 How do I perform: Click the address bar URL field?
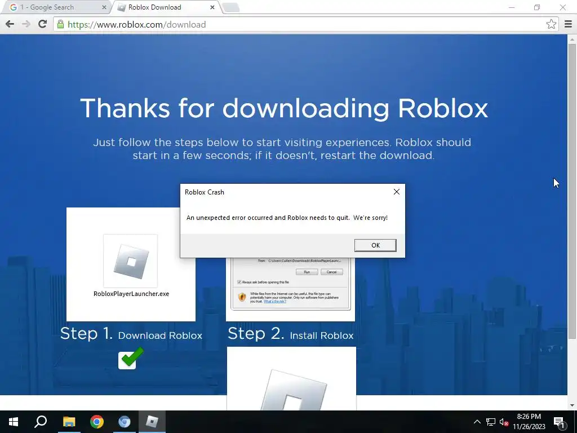[x=305, y=24]
